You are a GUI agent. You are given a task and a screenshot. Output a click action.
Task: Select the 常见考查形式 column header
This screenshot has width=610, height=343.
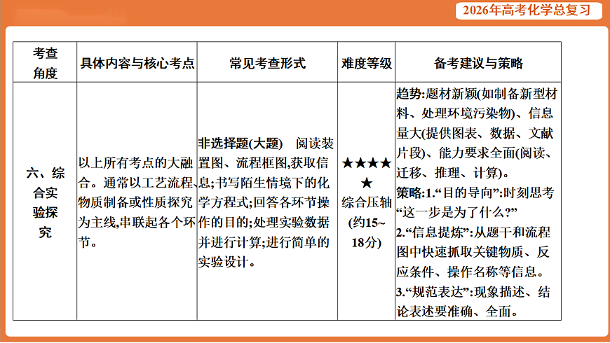click(x=267, y=63)
